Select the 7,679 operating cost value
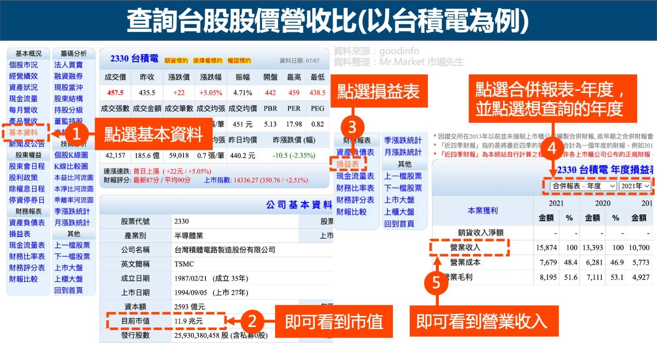This screenshot has width=657, height=343. pyautogui.click(x=548, y=262)
